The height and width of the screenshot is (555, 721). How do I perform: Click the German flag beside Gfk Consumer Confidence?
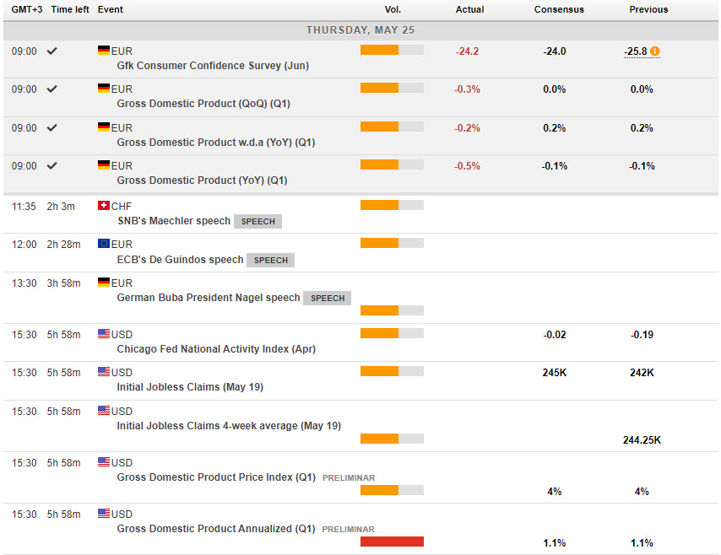pyautogui.click(x=104, y=51)
